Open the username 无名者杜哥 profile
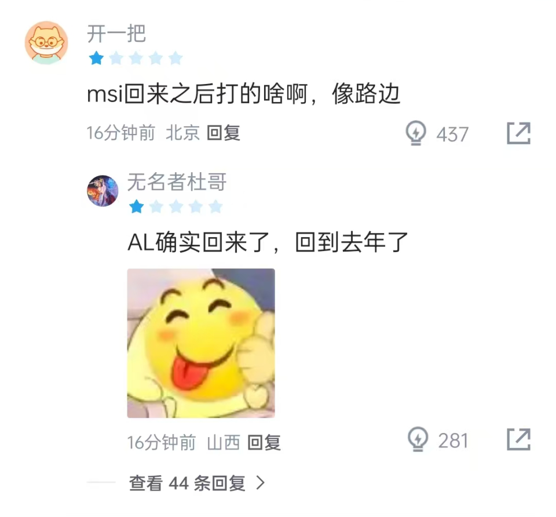 pyautogui.click(x=177, y=181)
